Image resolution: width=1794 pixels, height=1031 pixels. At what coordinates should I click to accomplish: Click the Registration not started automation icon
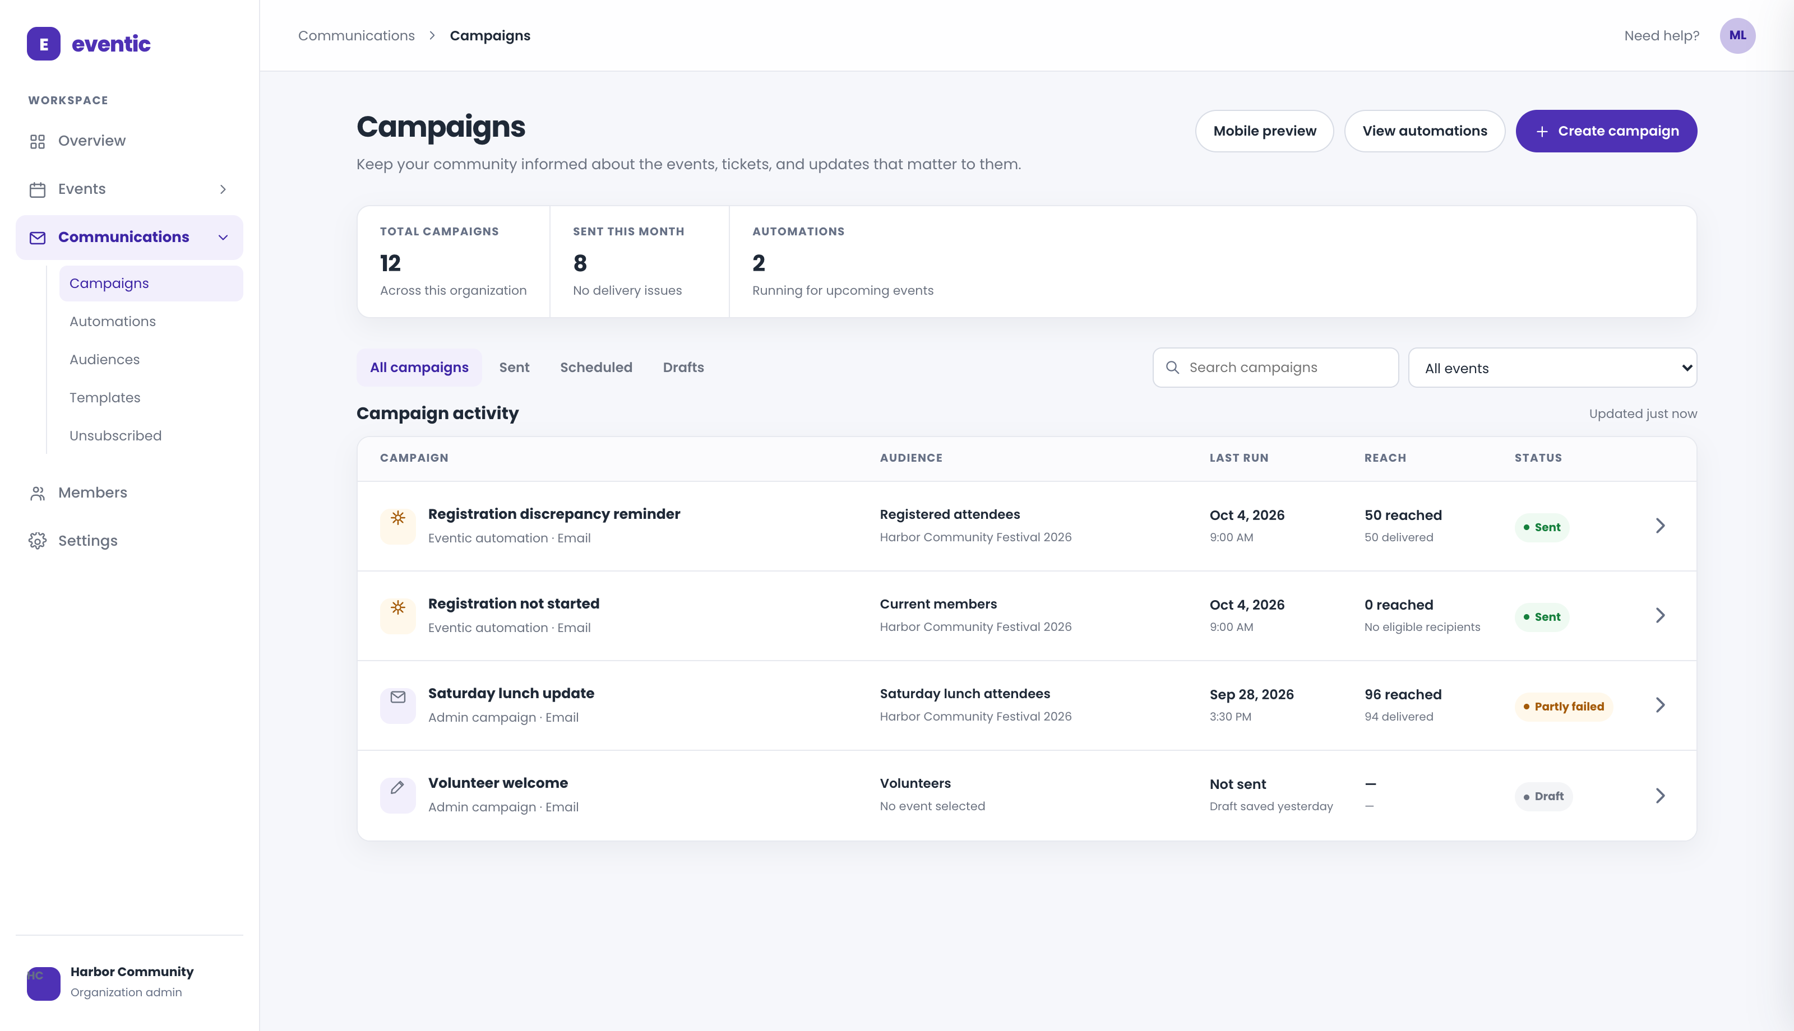(398, 616)
